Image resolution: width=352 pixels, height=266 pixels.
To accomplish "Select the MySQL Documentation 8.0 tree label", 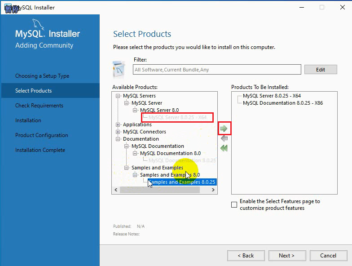I will [x=171, y=154].
